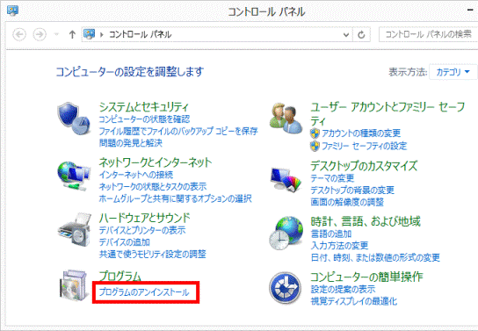Open ユーザー アカウントとファミリー セーフティ heading
This screenshot has width=478, height=331.
pyautogui.click(x=387, y=113)
